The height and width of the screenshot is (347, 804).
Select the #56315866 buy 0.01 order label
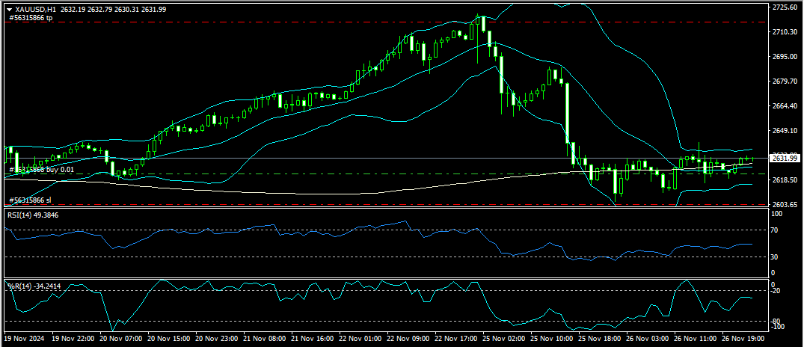(40, 170)
